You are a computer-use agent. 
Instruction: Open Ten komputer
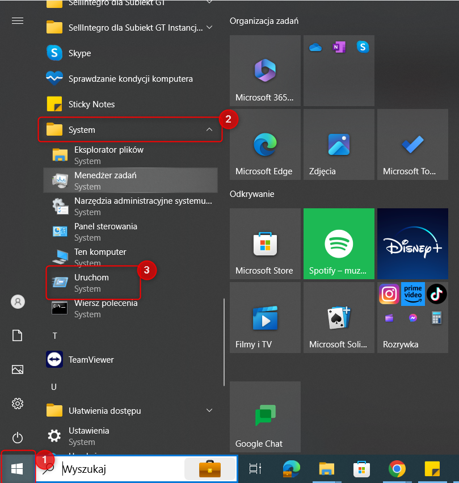pyautogui.click(x=130, y=257)
